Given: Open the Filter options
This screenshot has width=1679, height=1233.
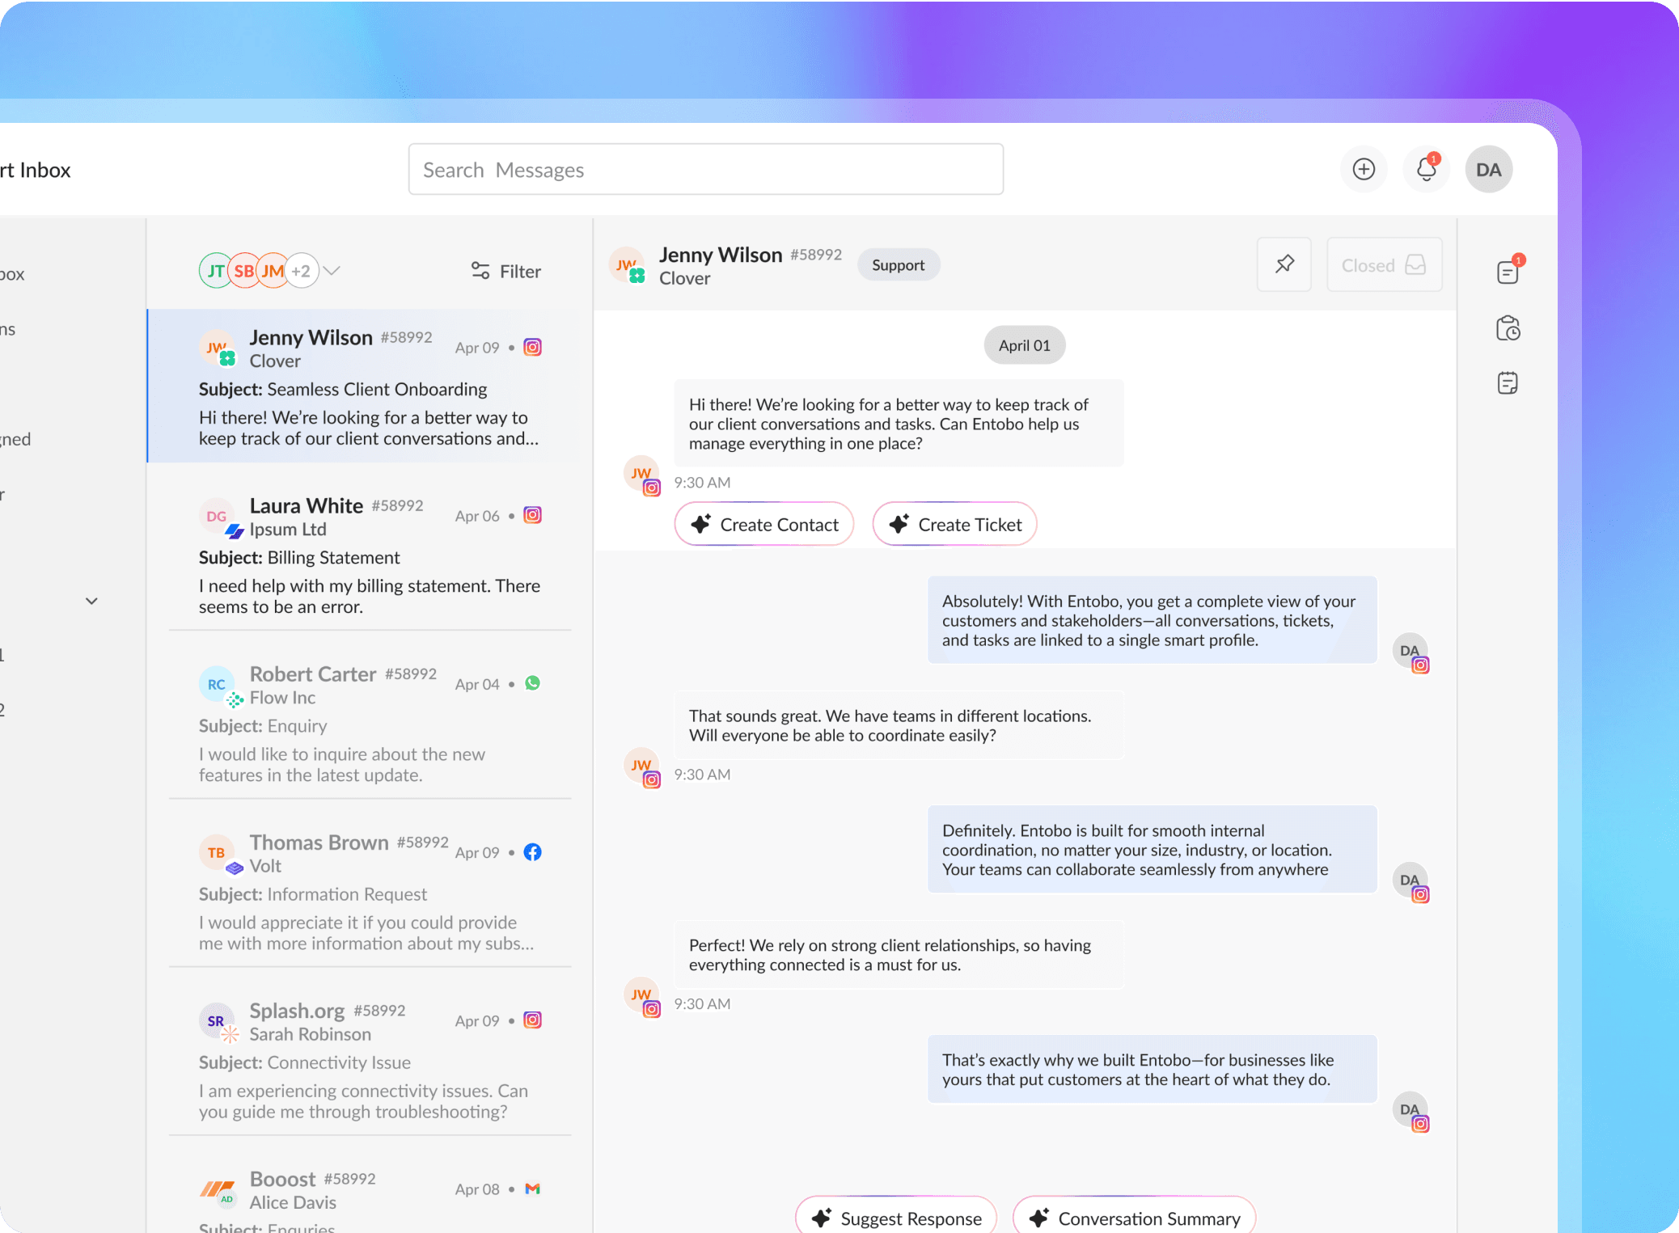Looking at the screenshot, I should coord(506,271).
